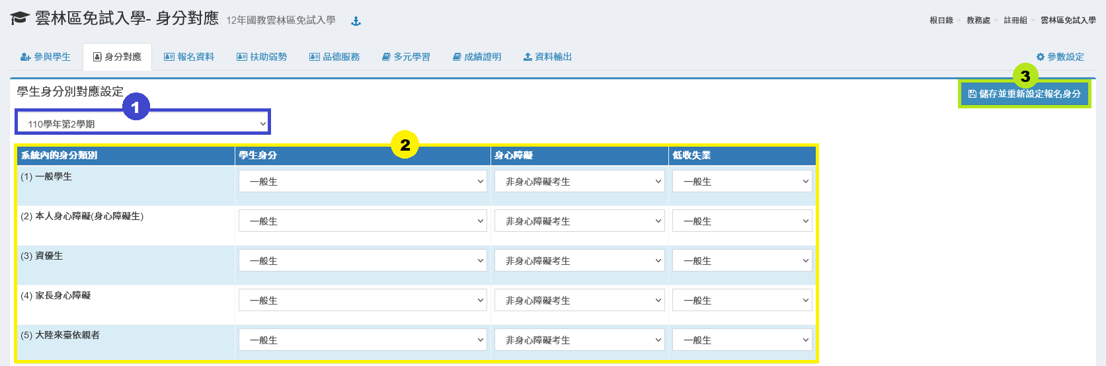1106x366 pixels.
Task: Go to 註冊組 in the breadcrumb
Action: [1015, 20]
